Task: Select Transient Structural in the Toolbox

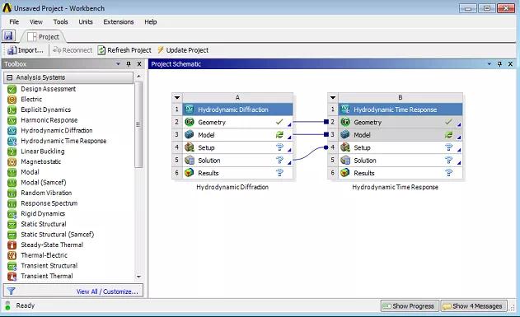Action: tap(43, 266)
